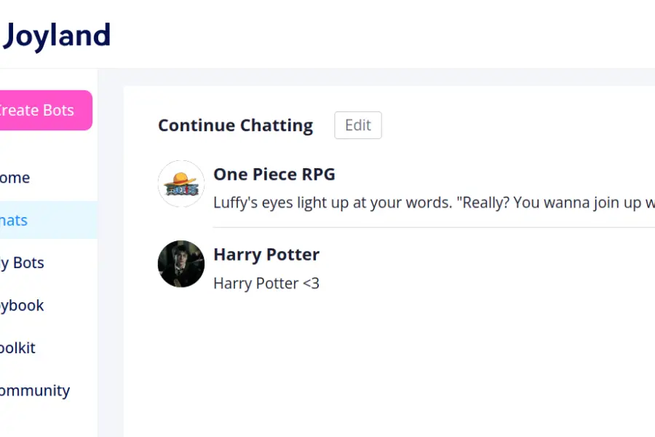Image resolution: width=655 pixels, height=437 pixels.
Task: Click the Harry Potter profile picture
Action: (x=180, y=264)
